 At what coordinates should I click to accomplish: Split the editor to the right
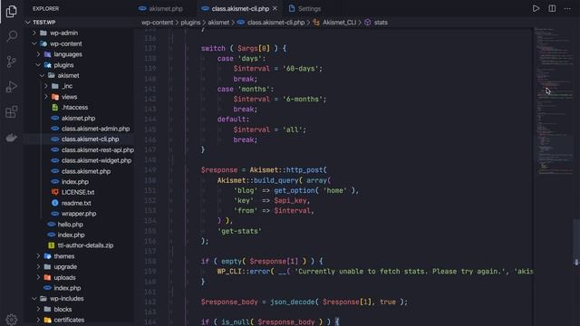552,8
